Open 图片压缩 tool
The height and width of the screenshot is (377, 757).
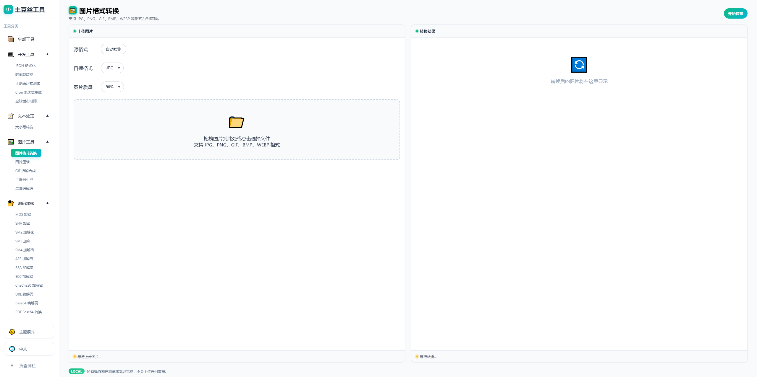22,162
